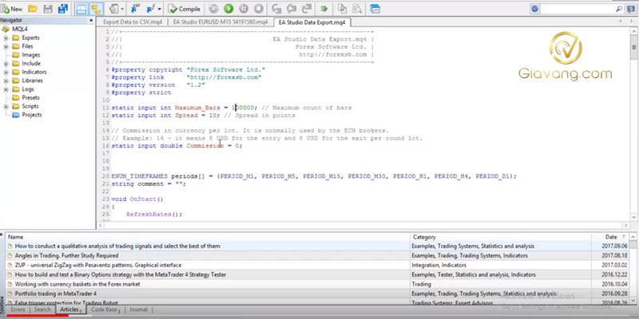The image size is (639, 319).
Task: Expand the Scripts folder in Navigator
Action: [6, 106]
